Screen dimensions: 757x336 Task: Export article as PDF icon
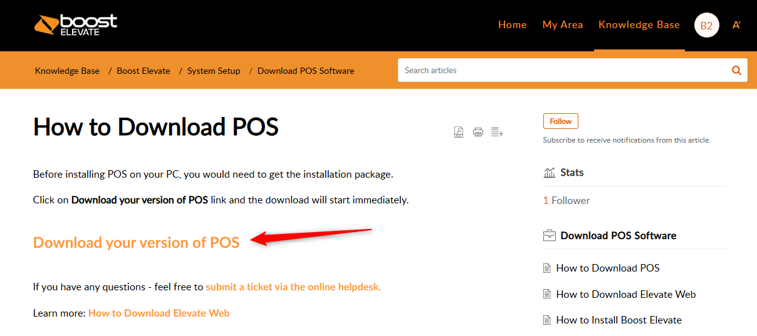[x=459, y=132]
